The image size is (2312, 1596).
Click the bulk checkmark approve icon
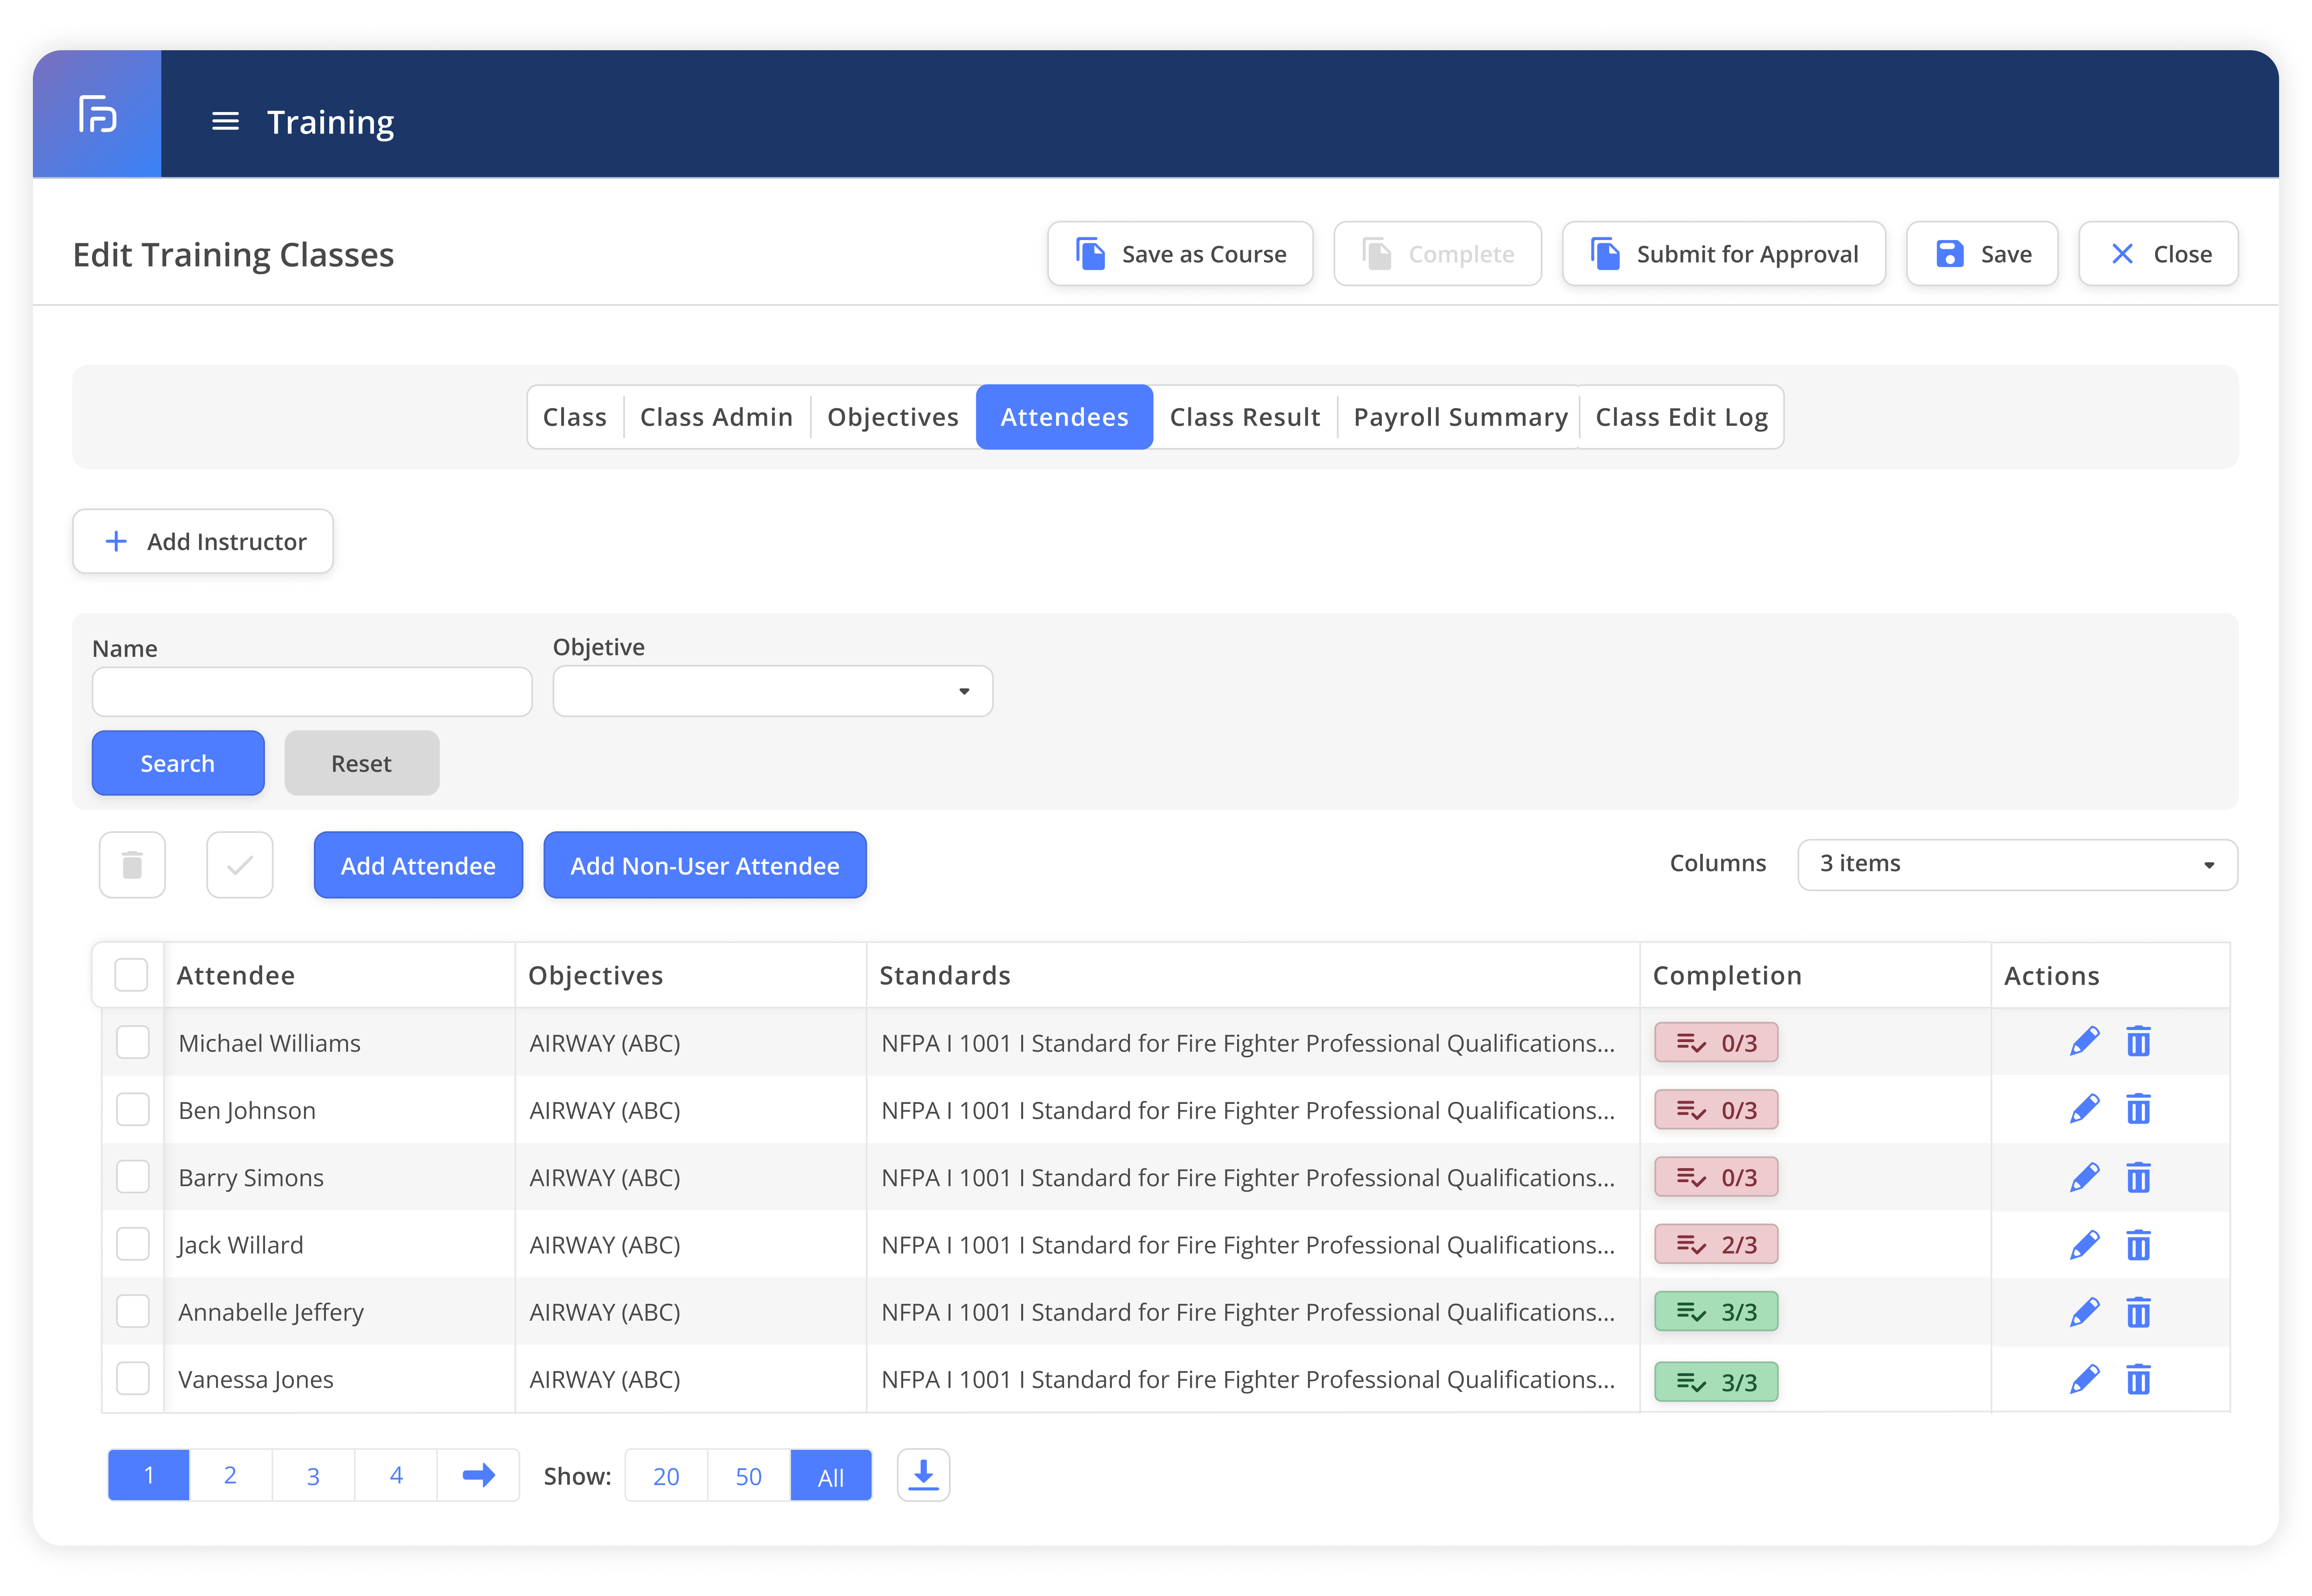point(240,865)
